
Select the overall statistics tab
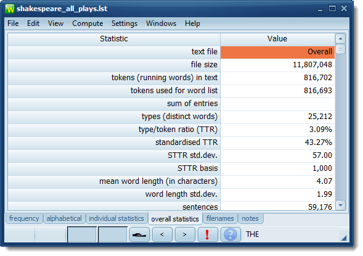pyautogui.click(x=175, y=219)
